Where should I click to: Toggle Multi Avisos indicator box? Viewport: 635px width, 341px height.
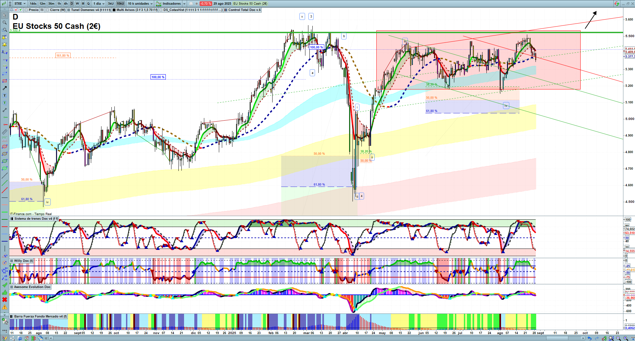[114, 10]
